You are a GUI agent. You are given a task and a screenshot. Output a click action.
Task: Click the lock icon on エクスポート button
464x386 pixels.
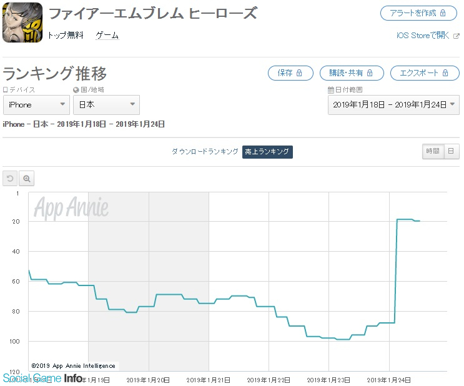coord(445,73)
